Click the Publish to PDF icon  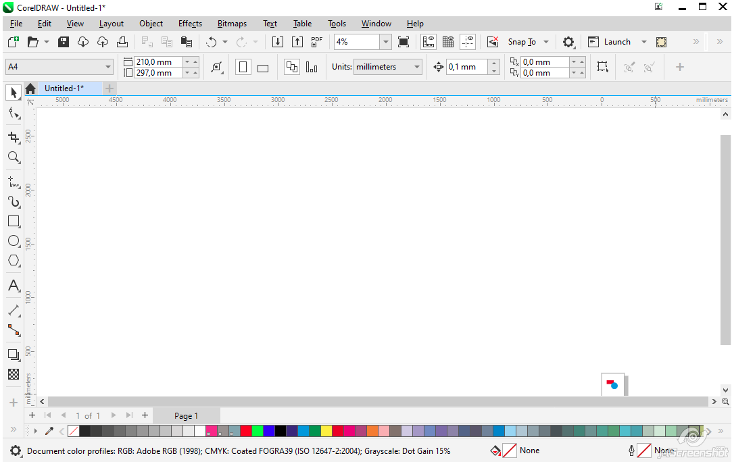(316, 42)
